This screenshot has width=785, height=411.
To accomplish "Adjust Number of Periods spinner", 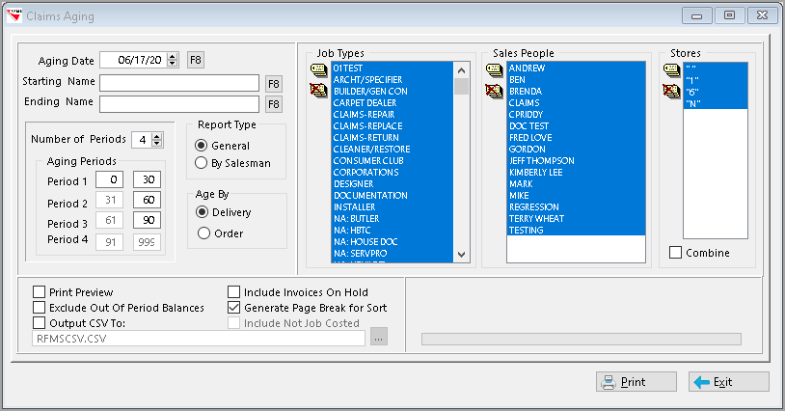I will click(156, 140).
